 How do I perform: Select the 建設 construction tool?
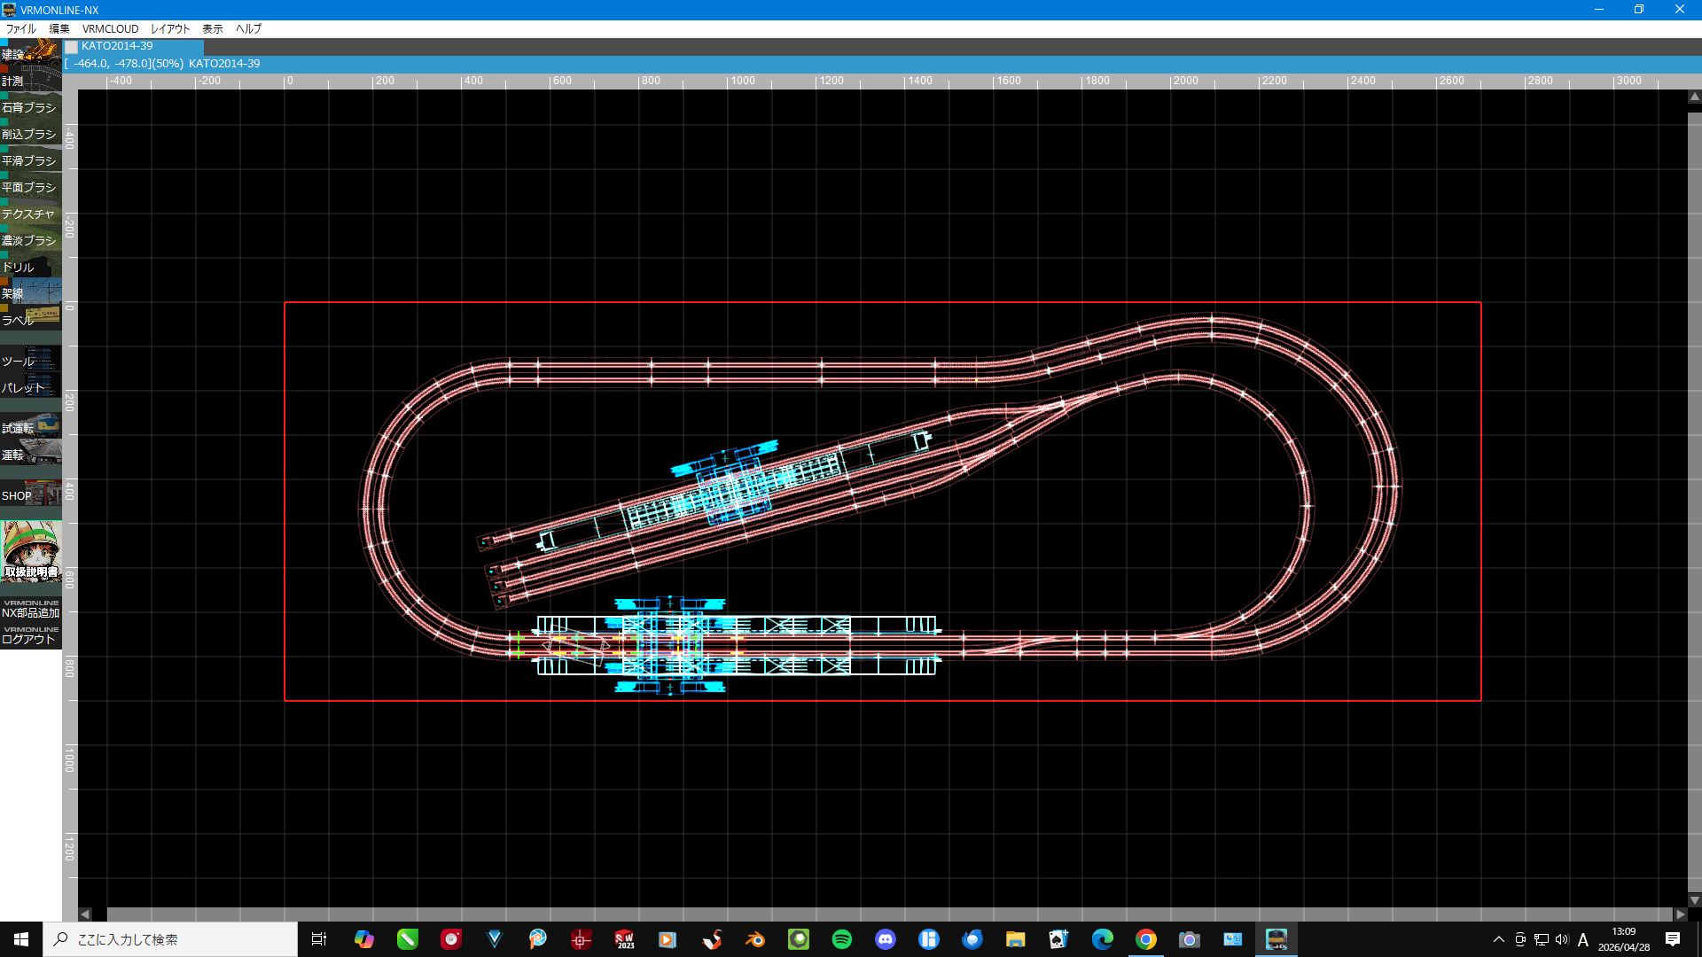pyautogui.click(x=31, y=51)
